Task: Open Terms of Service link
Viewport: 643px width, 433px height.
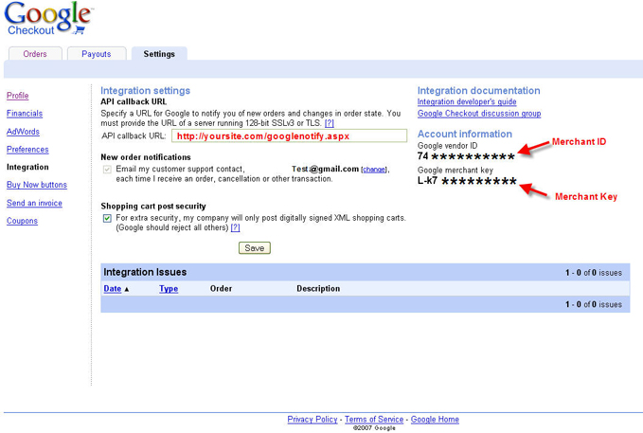Action: [374, 419]
